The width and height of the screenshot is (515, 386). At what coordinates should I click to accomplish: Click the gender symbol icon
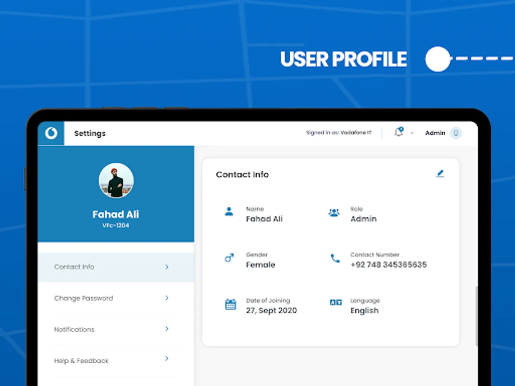coord(229,258)
